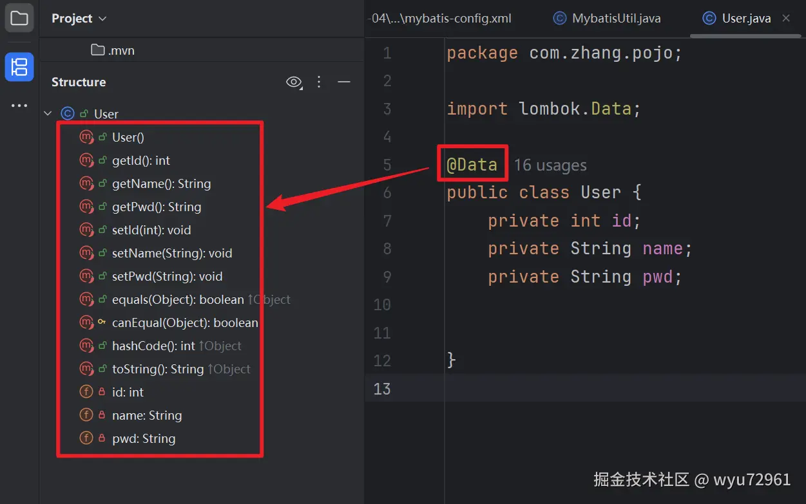Click method icon beside setName(String)
Screen dimensions: 806x504
[86, 253]
